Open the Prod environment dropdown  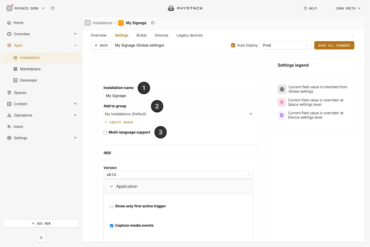point(285,45)
